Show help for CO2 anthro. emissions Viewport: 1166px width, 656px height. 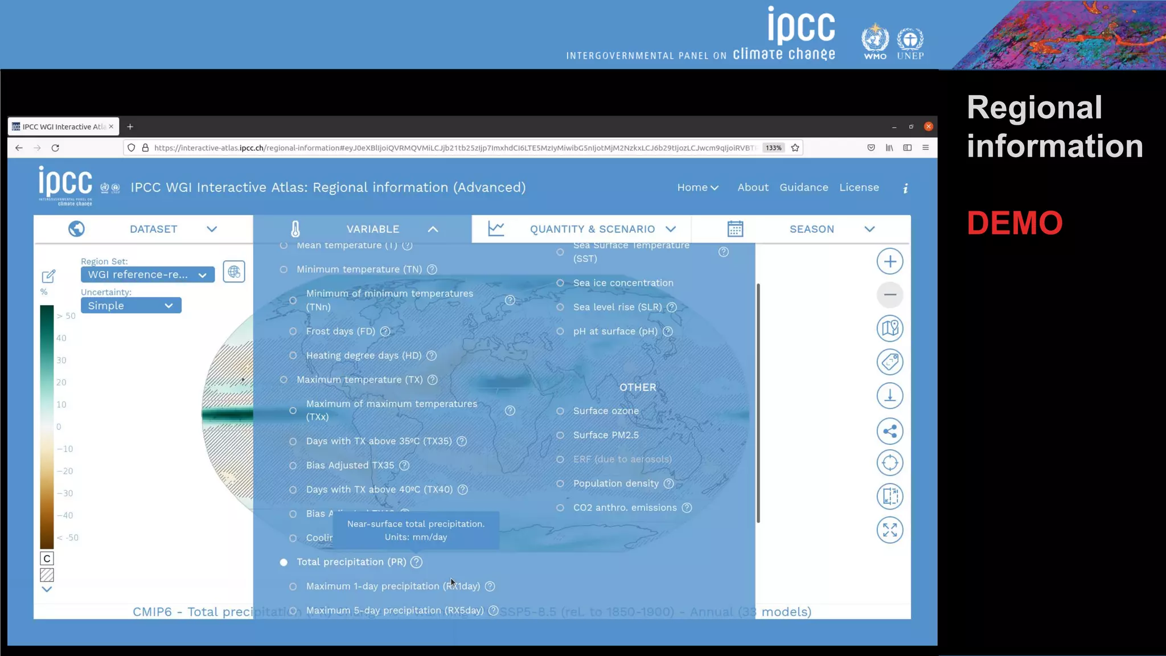[687, 507]
